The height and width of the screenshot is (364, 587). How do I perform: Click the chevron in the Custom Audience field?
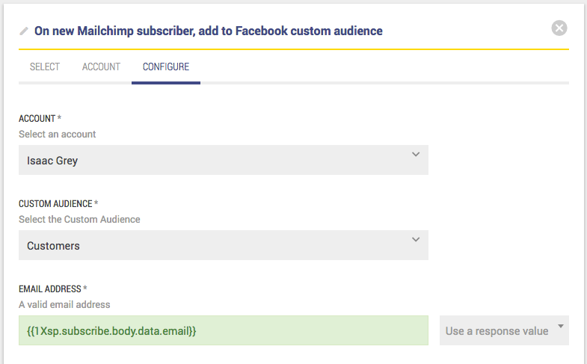(416, 240)
